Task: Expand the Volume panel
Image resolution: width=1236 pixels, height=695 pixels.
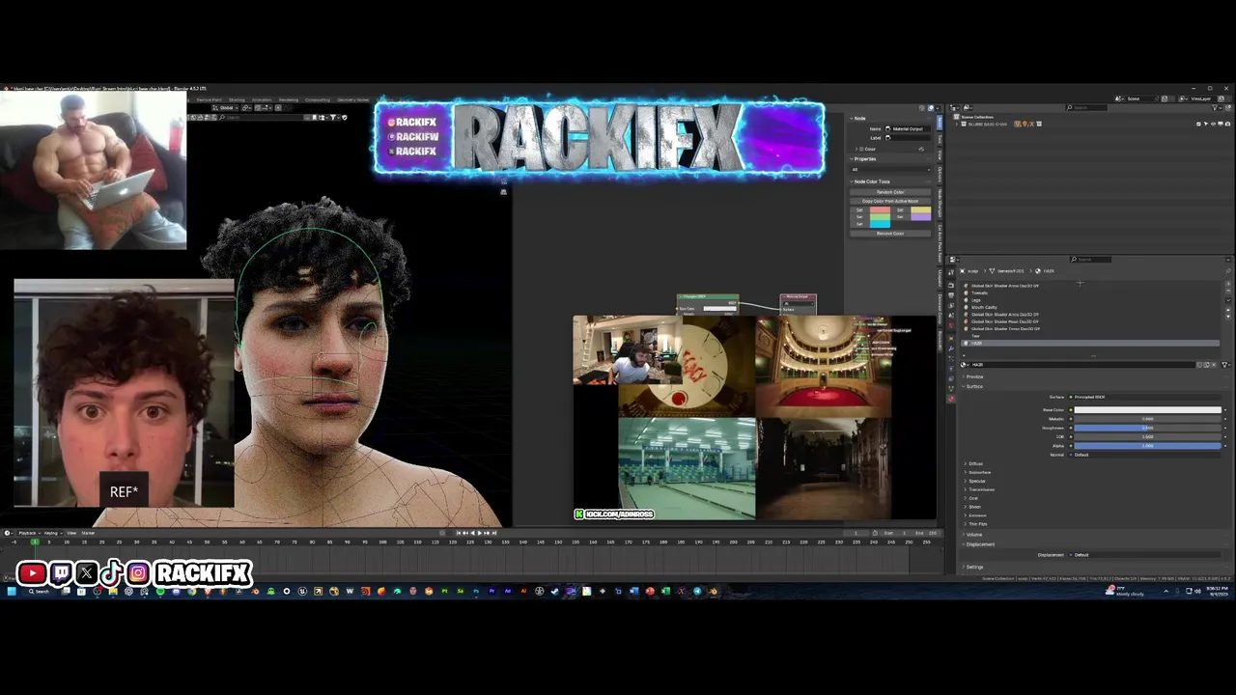Action: [973, 534]
